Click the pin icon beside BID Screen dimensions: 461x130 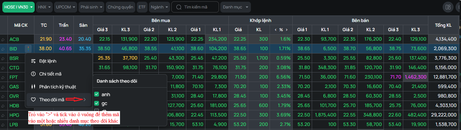(x=3, y=49)
